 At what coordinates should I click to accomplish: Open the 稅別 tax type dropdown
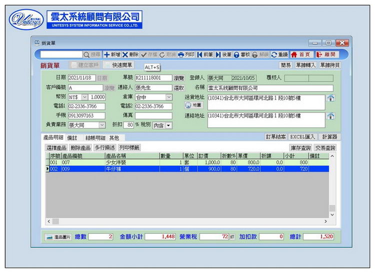pyautogui.click(x=168, y=125)
